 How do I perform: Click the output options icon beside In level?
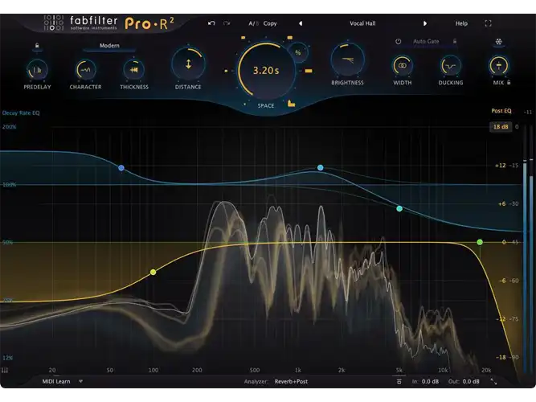[x=399, y=381]
